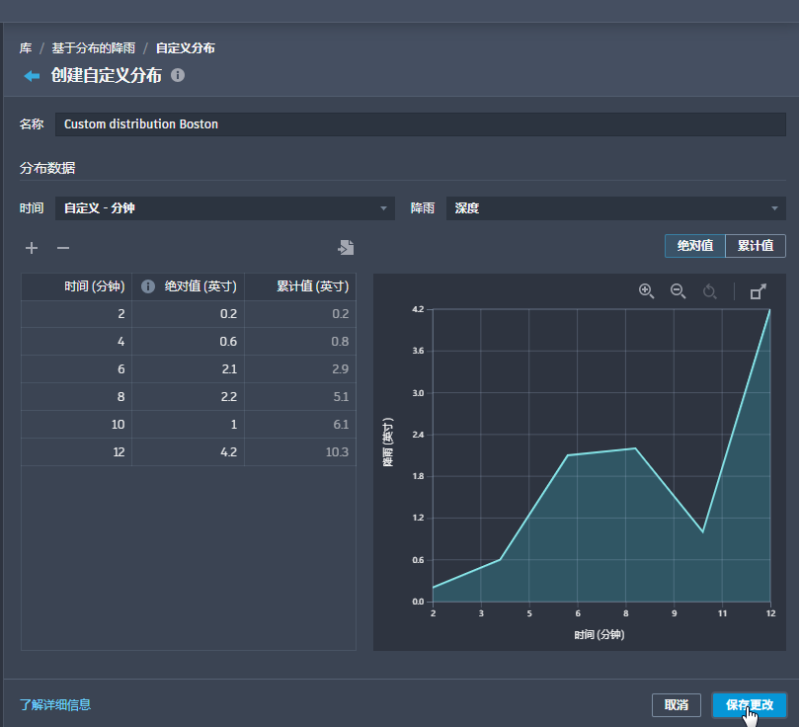Go to 库 in the breadcrumb
This screenshot has height=727, width=800.
coord(26,48)
